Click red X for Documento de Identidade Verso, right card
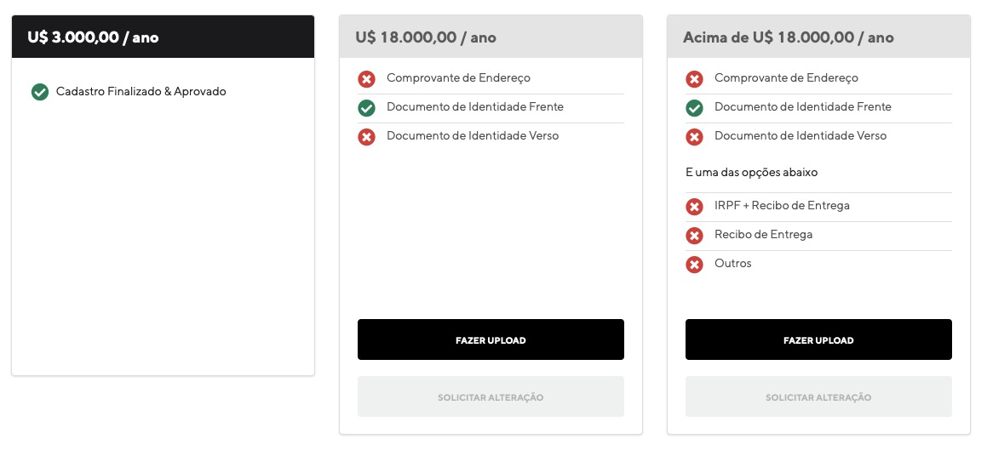This screenshot has height=462, width=987. click(x=694, y=136)
